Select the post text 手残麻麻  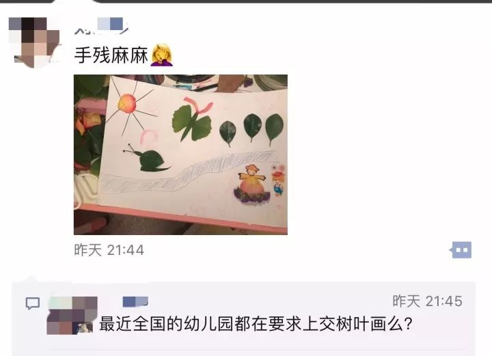point(111,55)
